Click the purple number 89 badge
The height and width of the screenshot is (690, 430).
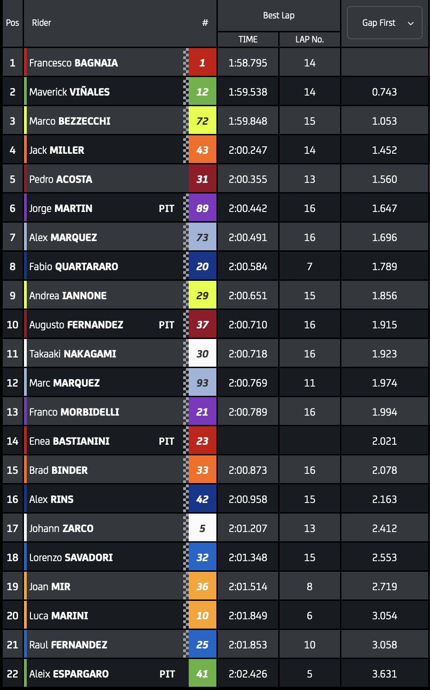(202, 208)
